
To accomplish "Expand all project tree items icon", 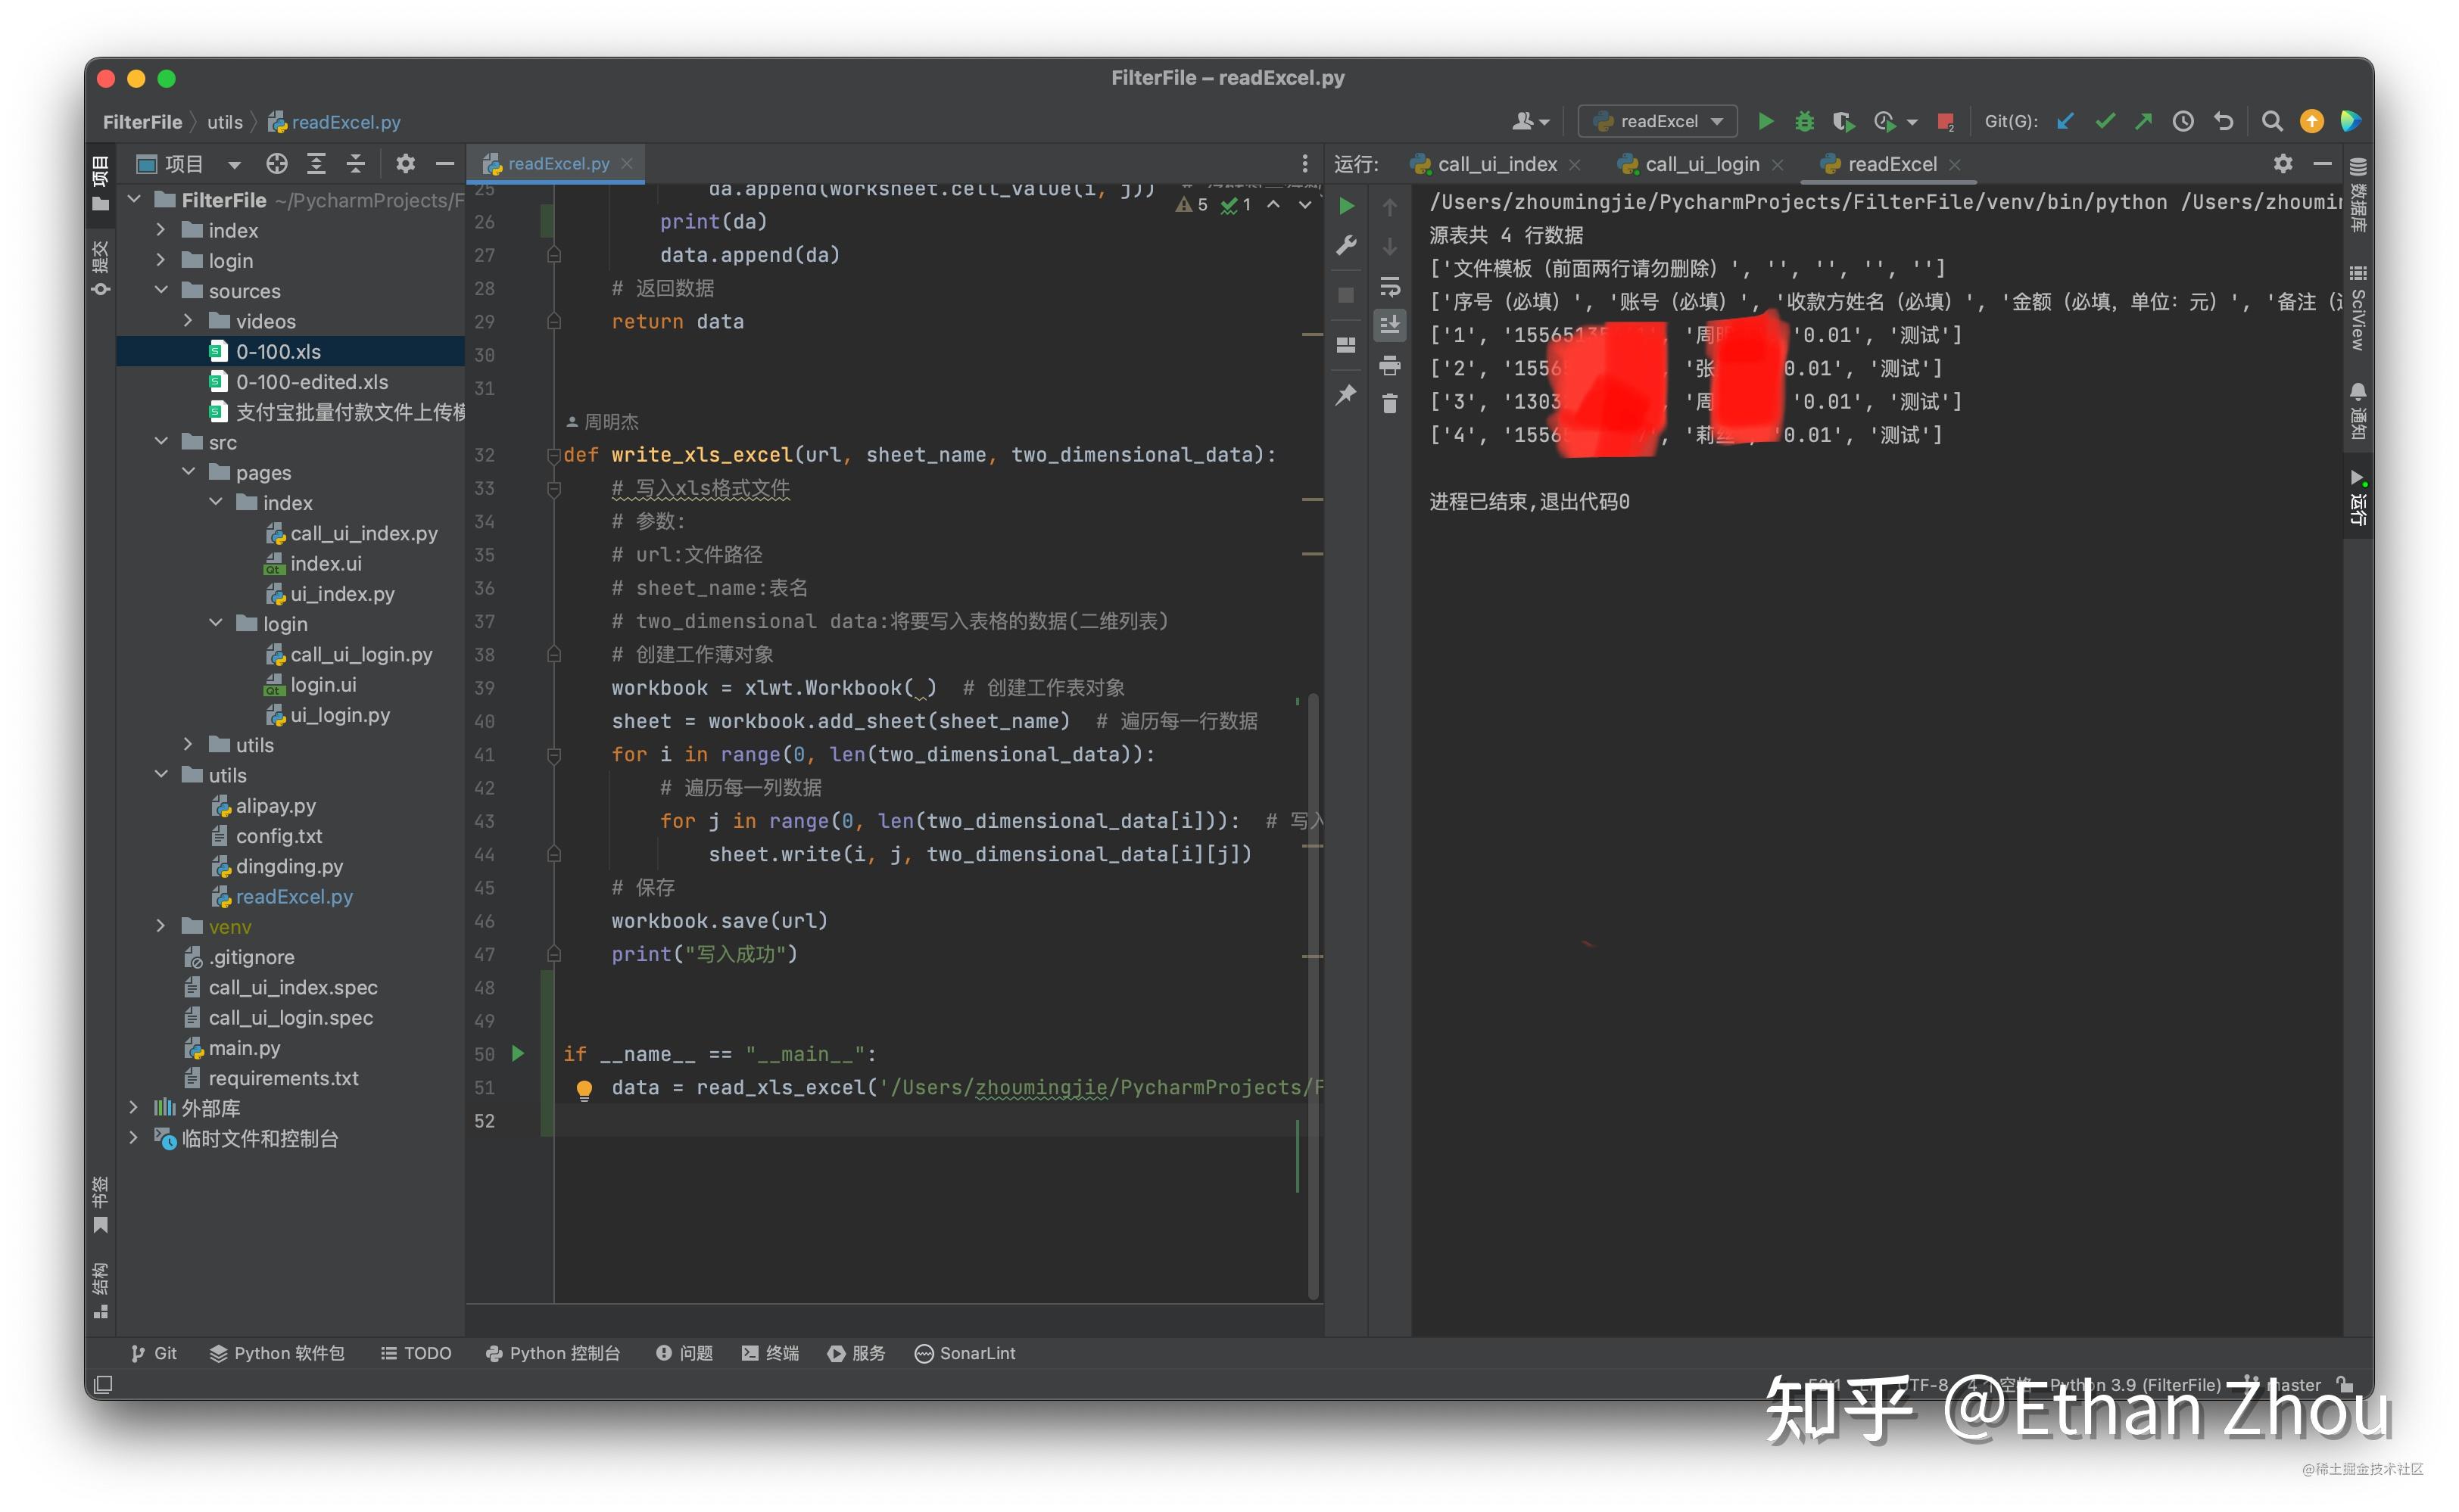I will click(x=316, y=163).
